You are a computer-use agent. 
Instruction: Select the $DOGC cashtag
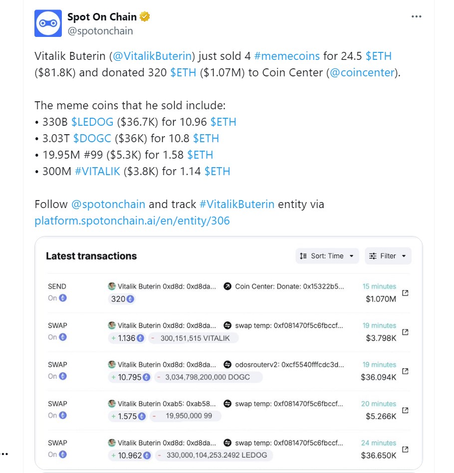92,138
